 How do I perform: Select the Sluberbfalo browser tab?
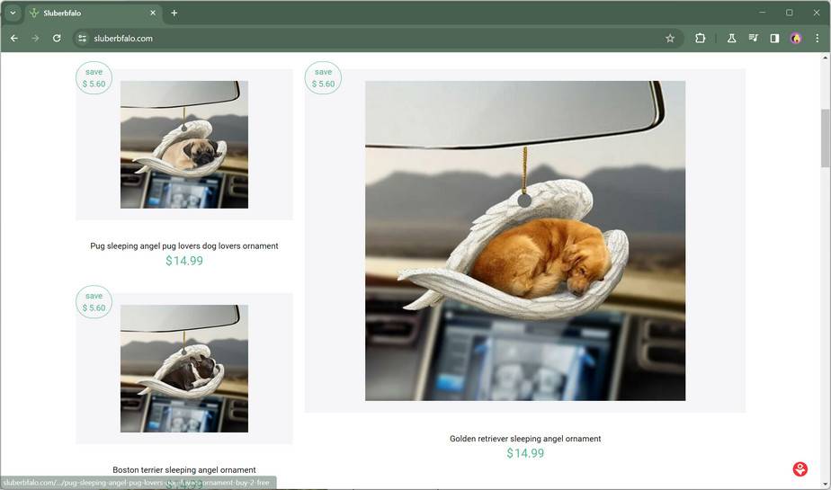[x=93, y=13]
